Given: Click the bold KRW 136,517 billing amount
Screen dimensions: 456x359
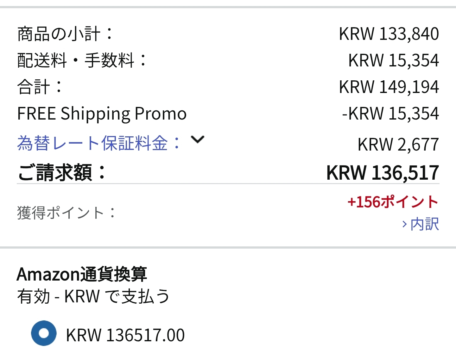Looking at the screenshot, I should pyautogui.click(x=383, y=173).
